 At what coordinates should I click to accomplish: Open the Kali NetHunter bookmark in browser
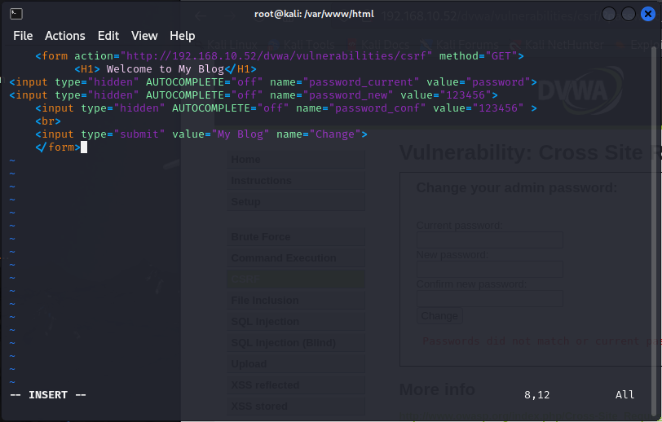558,45
